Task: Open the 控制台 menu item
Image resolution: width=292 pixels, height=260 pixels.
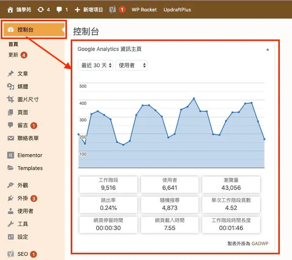Action: pos(35,30)
